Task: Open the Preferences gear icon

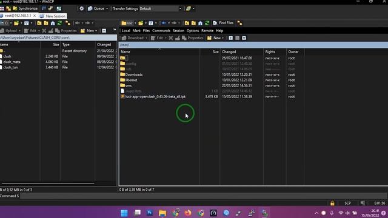Action: [x=81, y=8]
